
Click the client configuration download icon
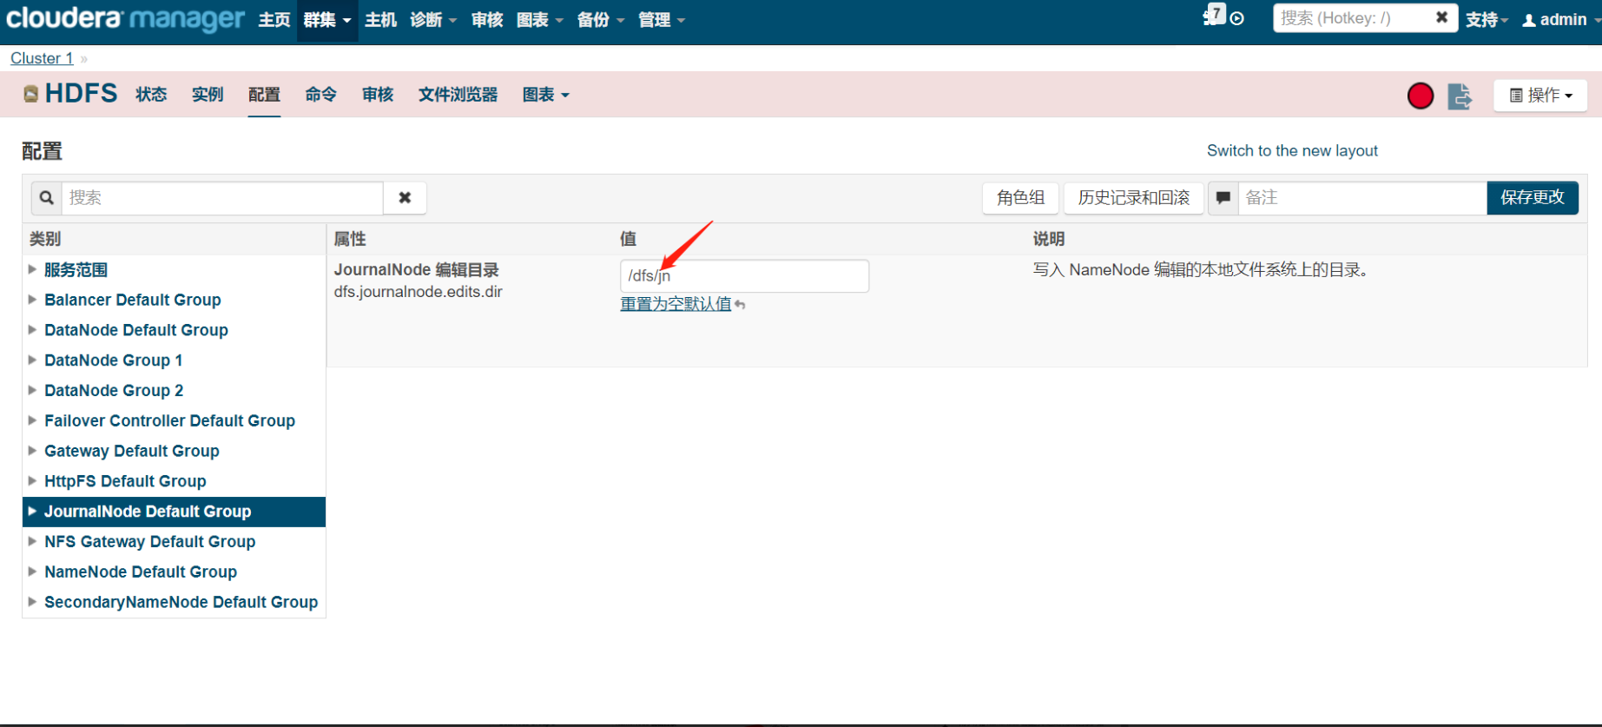[x=1460, y=96]
